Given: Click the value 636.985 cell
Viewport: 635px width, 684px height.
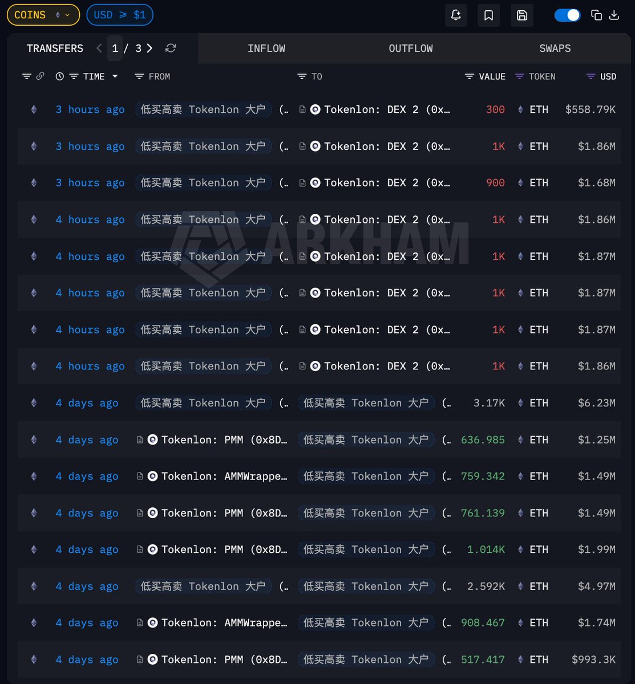Looking at the screenshot, I should 483,439.
